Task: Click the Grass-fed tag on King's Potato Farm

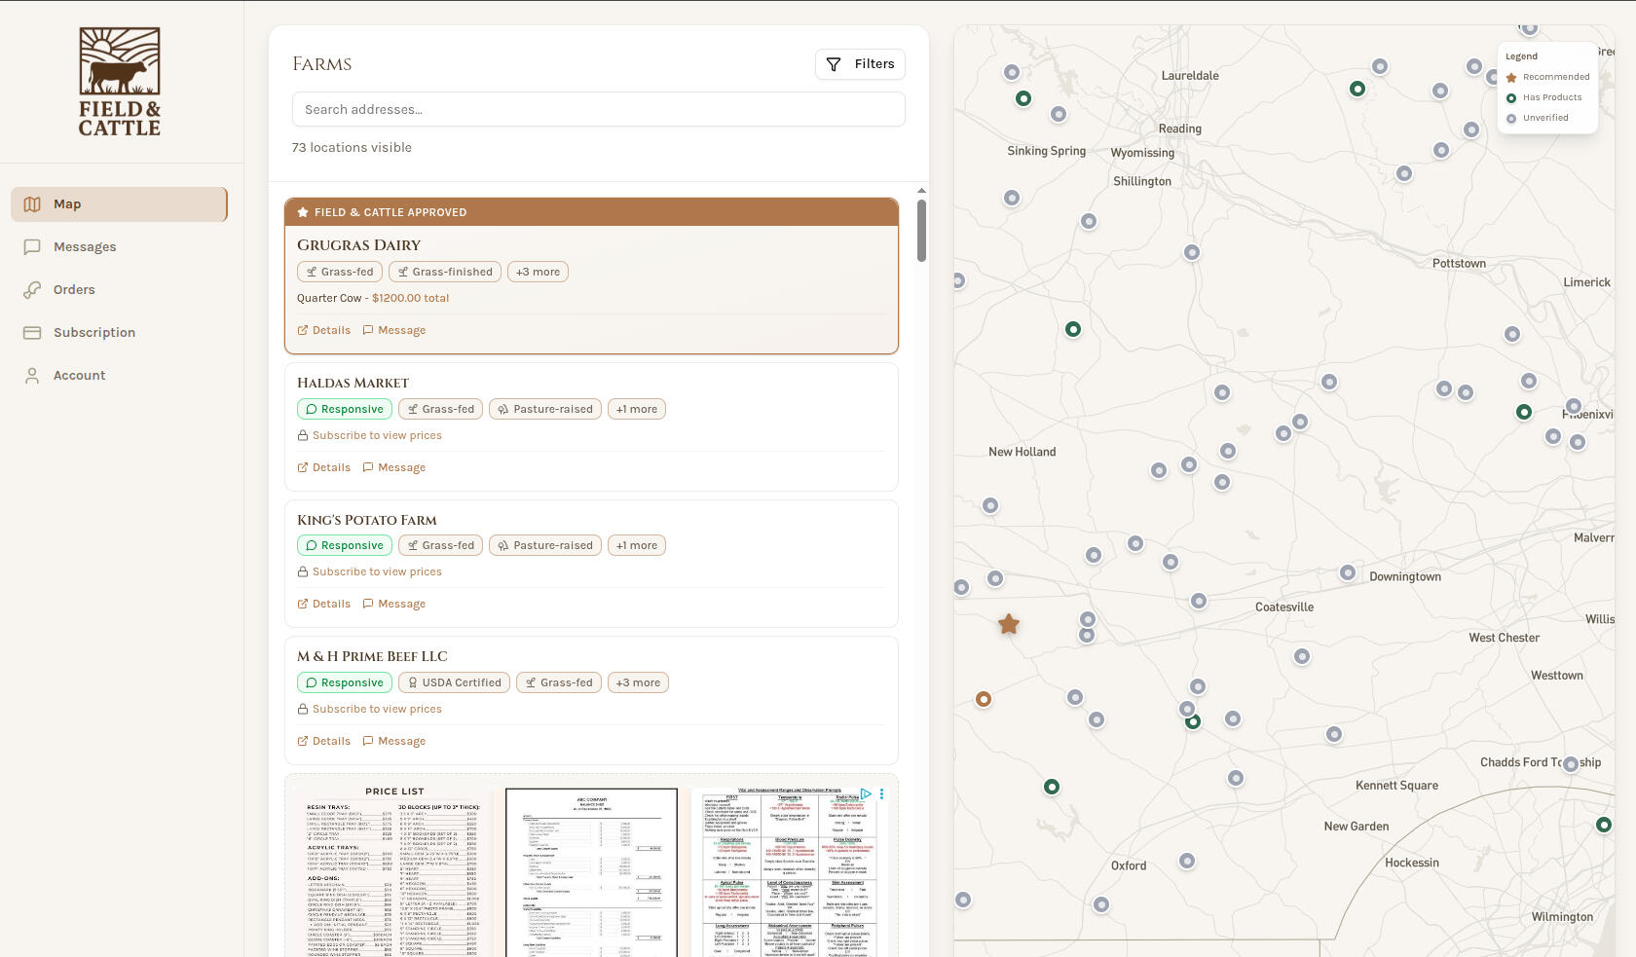Action: coord(441,545)
